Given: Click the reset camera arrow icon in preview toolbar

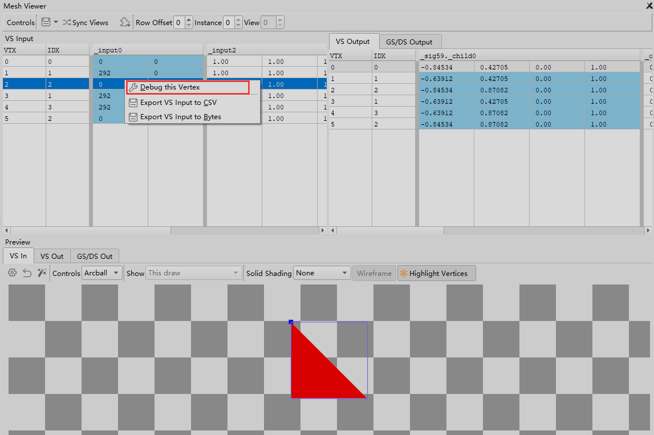Looking at the screenshot, I should 26,273.
